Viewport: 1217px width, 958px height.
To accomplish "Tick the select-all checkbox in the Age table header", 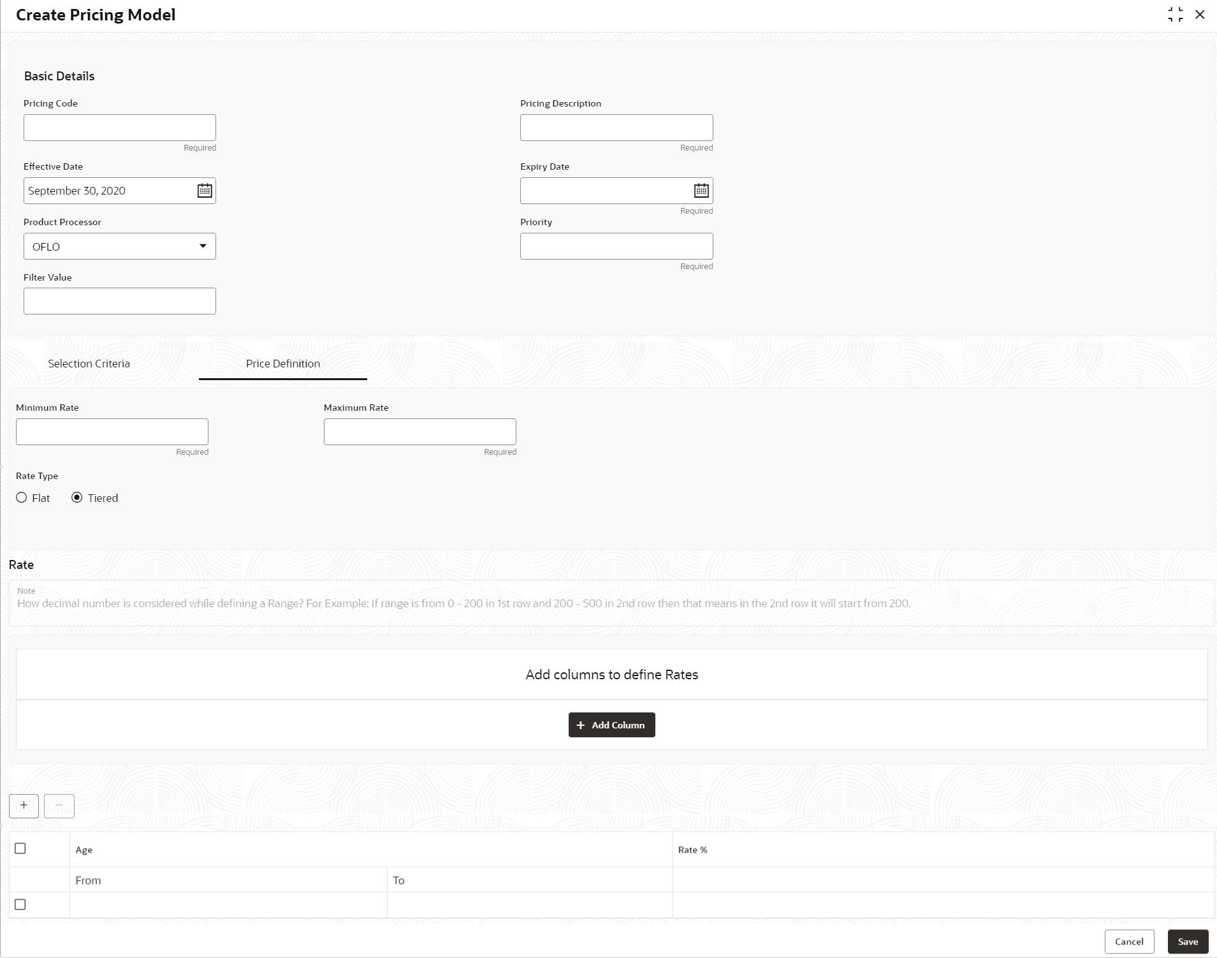I will pos(20,848).
